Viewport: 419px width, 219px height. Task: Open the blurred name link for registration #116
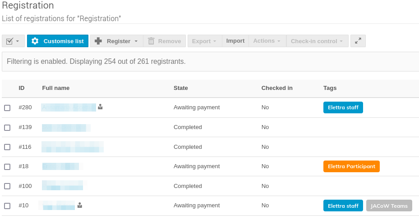point(72,147)
